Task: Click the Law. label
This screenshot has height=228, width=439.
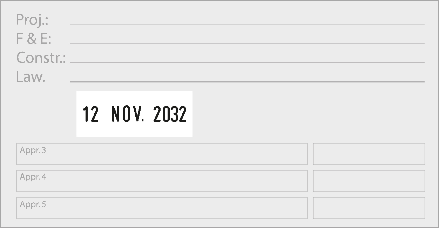Action: click(x=31, y=76)
